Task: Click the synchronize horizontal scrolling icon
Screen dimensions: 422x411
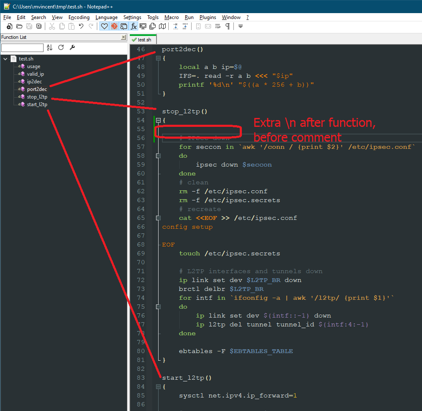Action: click(208, 26)
